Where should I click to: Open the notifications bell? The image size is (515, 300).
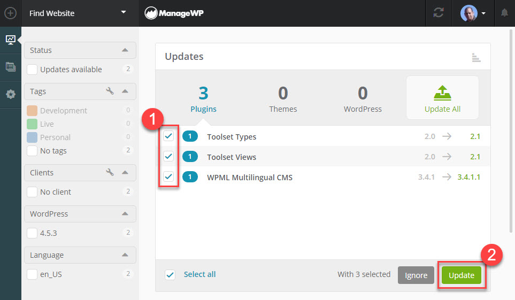click(504, 13)
